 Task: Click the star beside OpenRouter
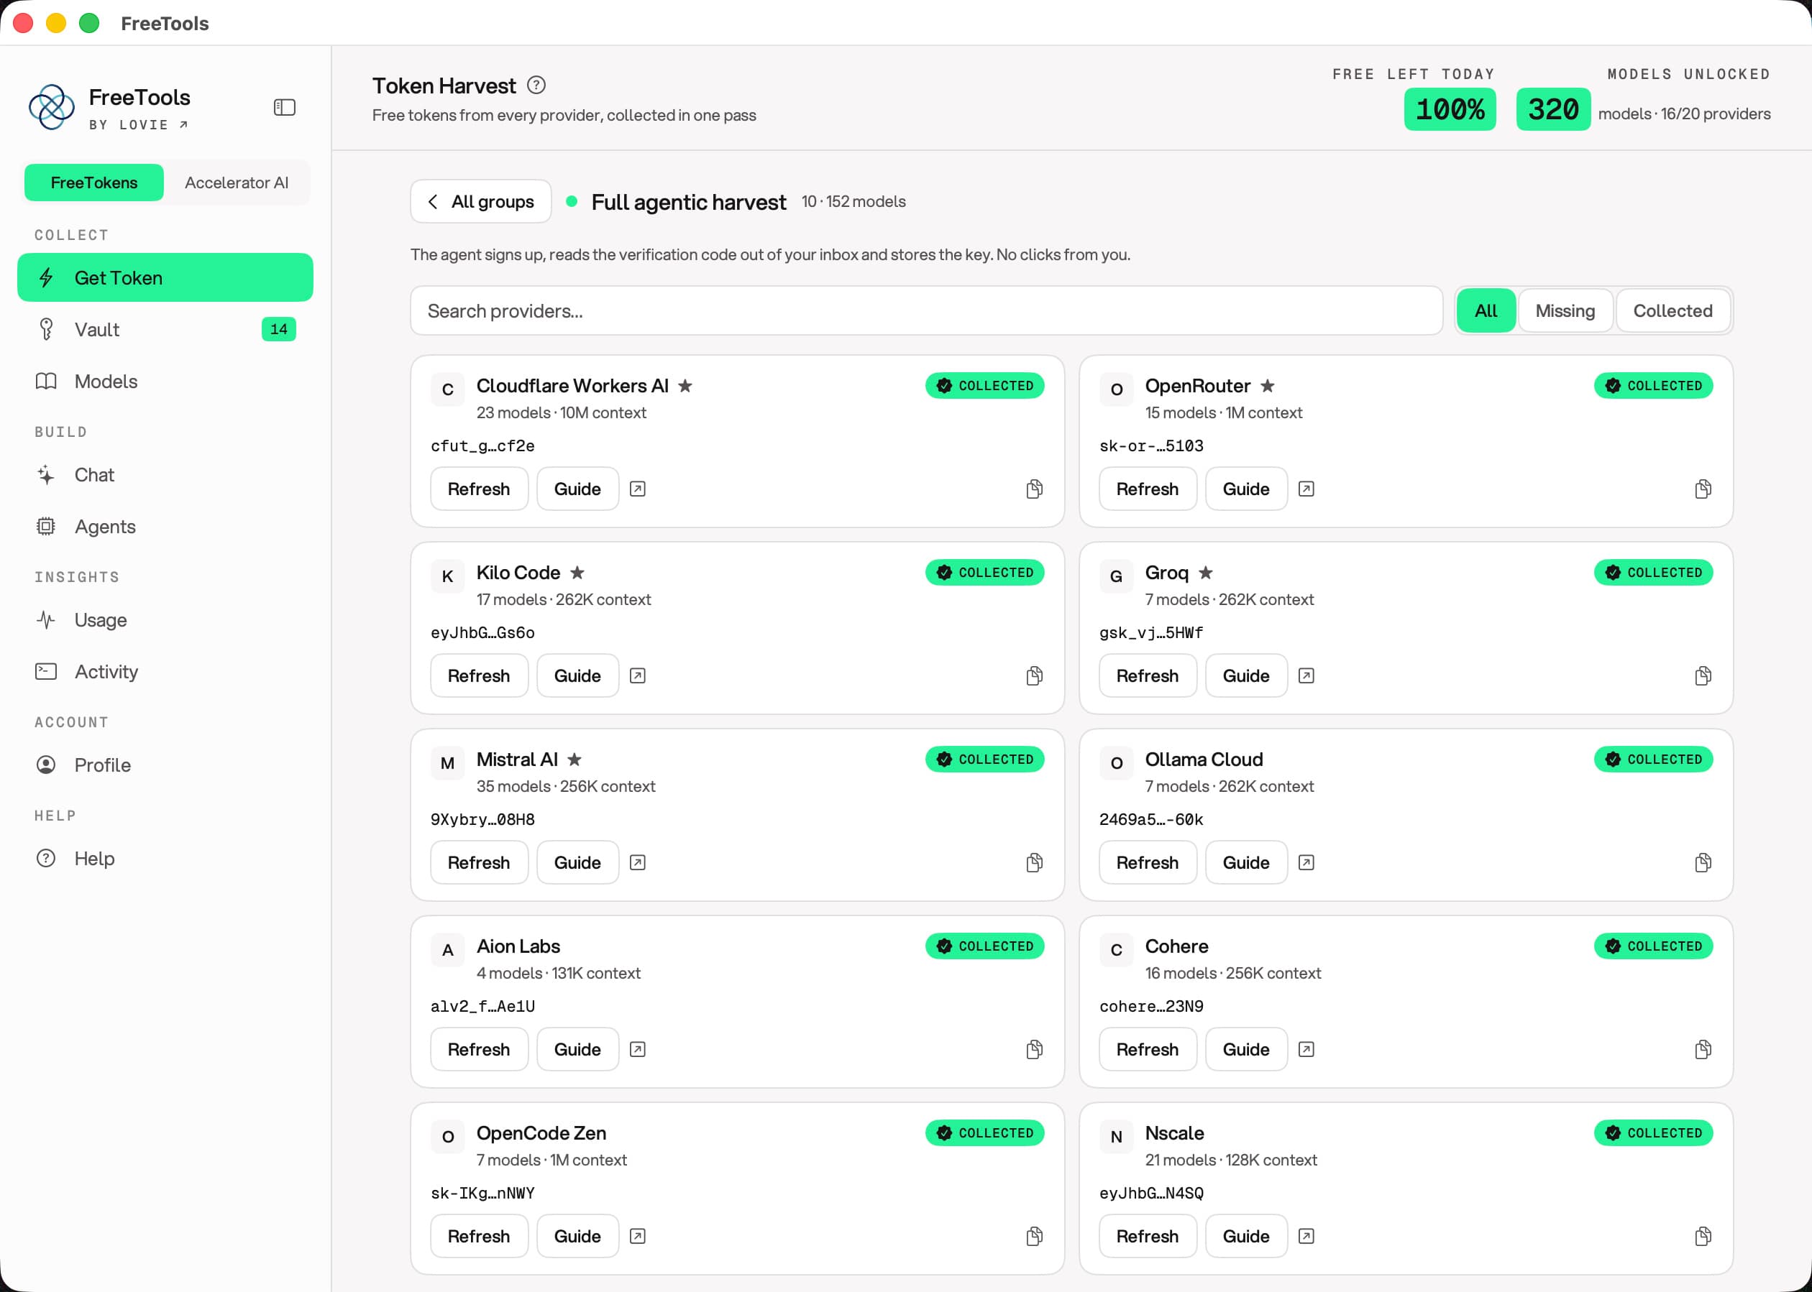pos(1268,386)
